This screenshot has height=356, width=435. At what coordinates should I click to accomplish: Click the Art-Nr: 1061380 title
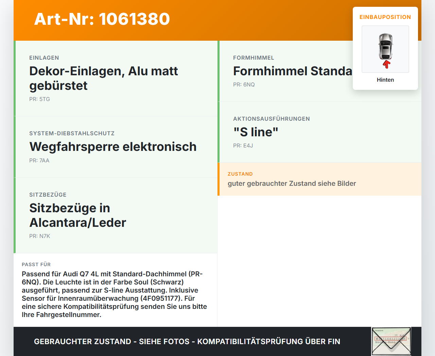point(102,19)
